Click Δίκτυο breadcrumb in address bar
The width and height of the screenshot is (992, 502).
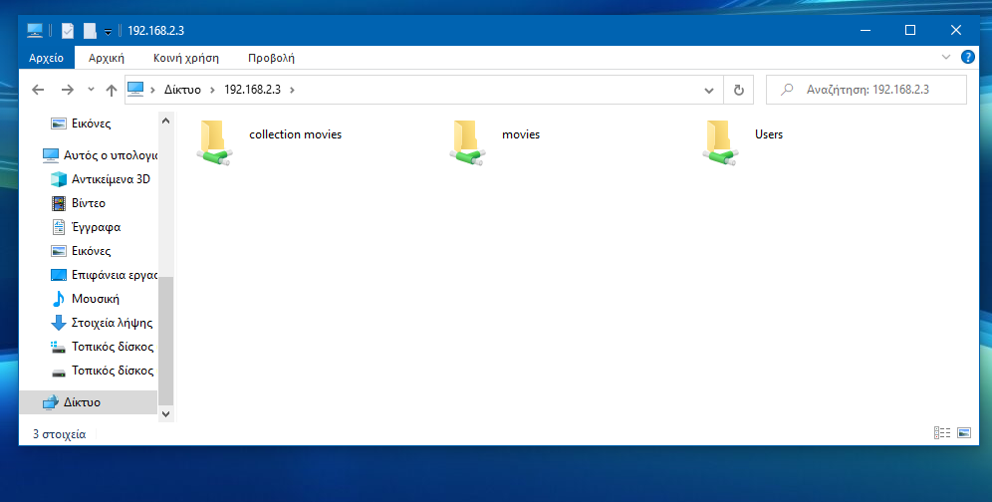click(182, 90)
